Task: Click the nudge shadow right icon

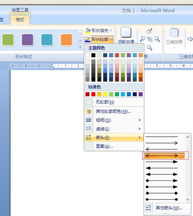Action: tap(157, 39)
